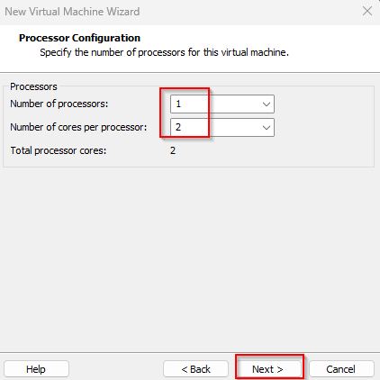Viewport: 380px width, 380px height.
Task: Click the "Number of processors:" label
Action: [x=59, y=104]
